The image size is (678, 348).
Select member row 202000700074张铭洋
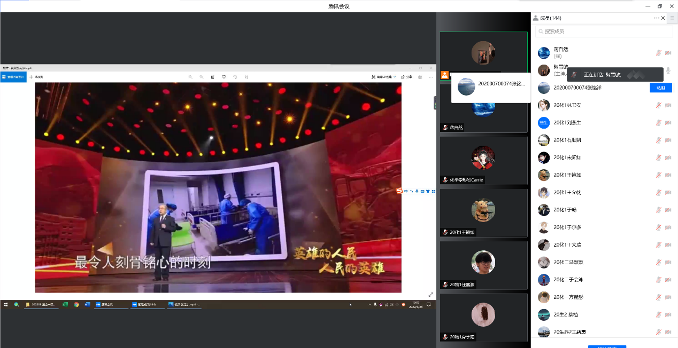click(604, 88)
